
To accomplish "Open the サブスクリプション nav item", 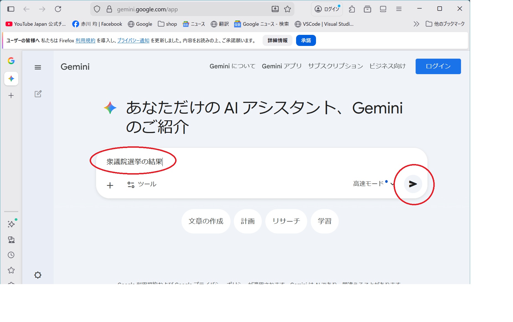I will 335,66.
